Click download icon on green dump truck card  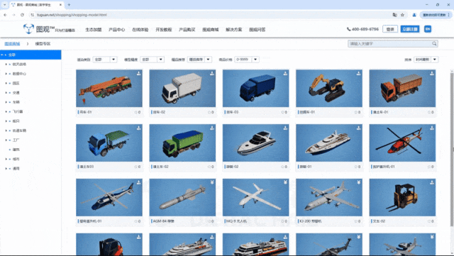[x=212, y=128]
